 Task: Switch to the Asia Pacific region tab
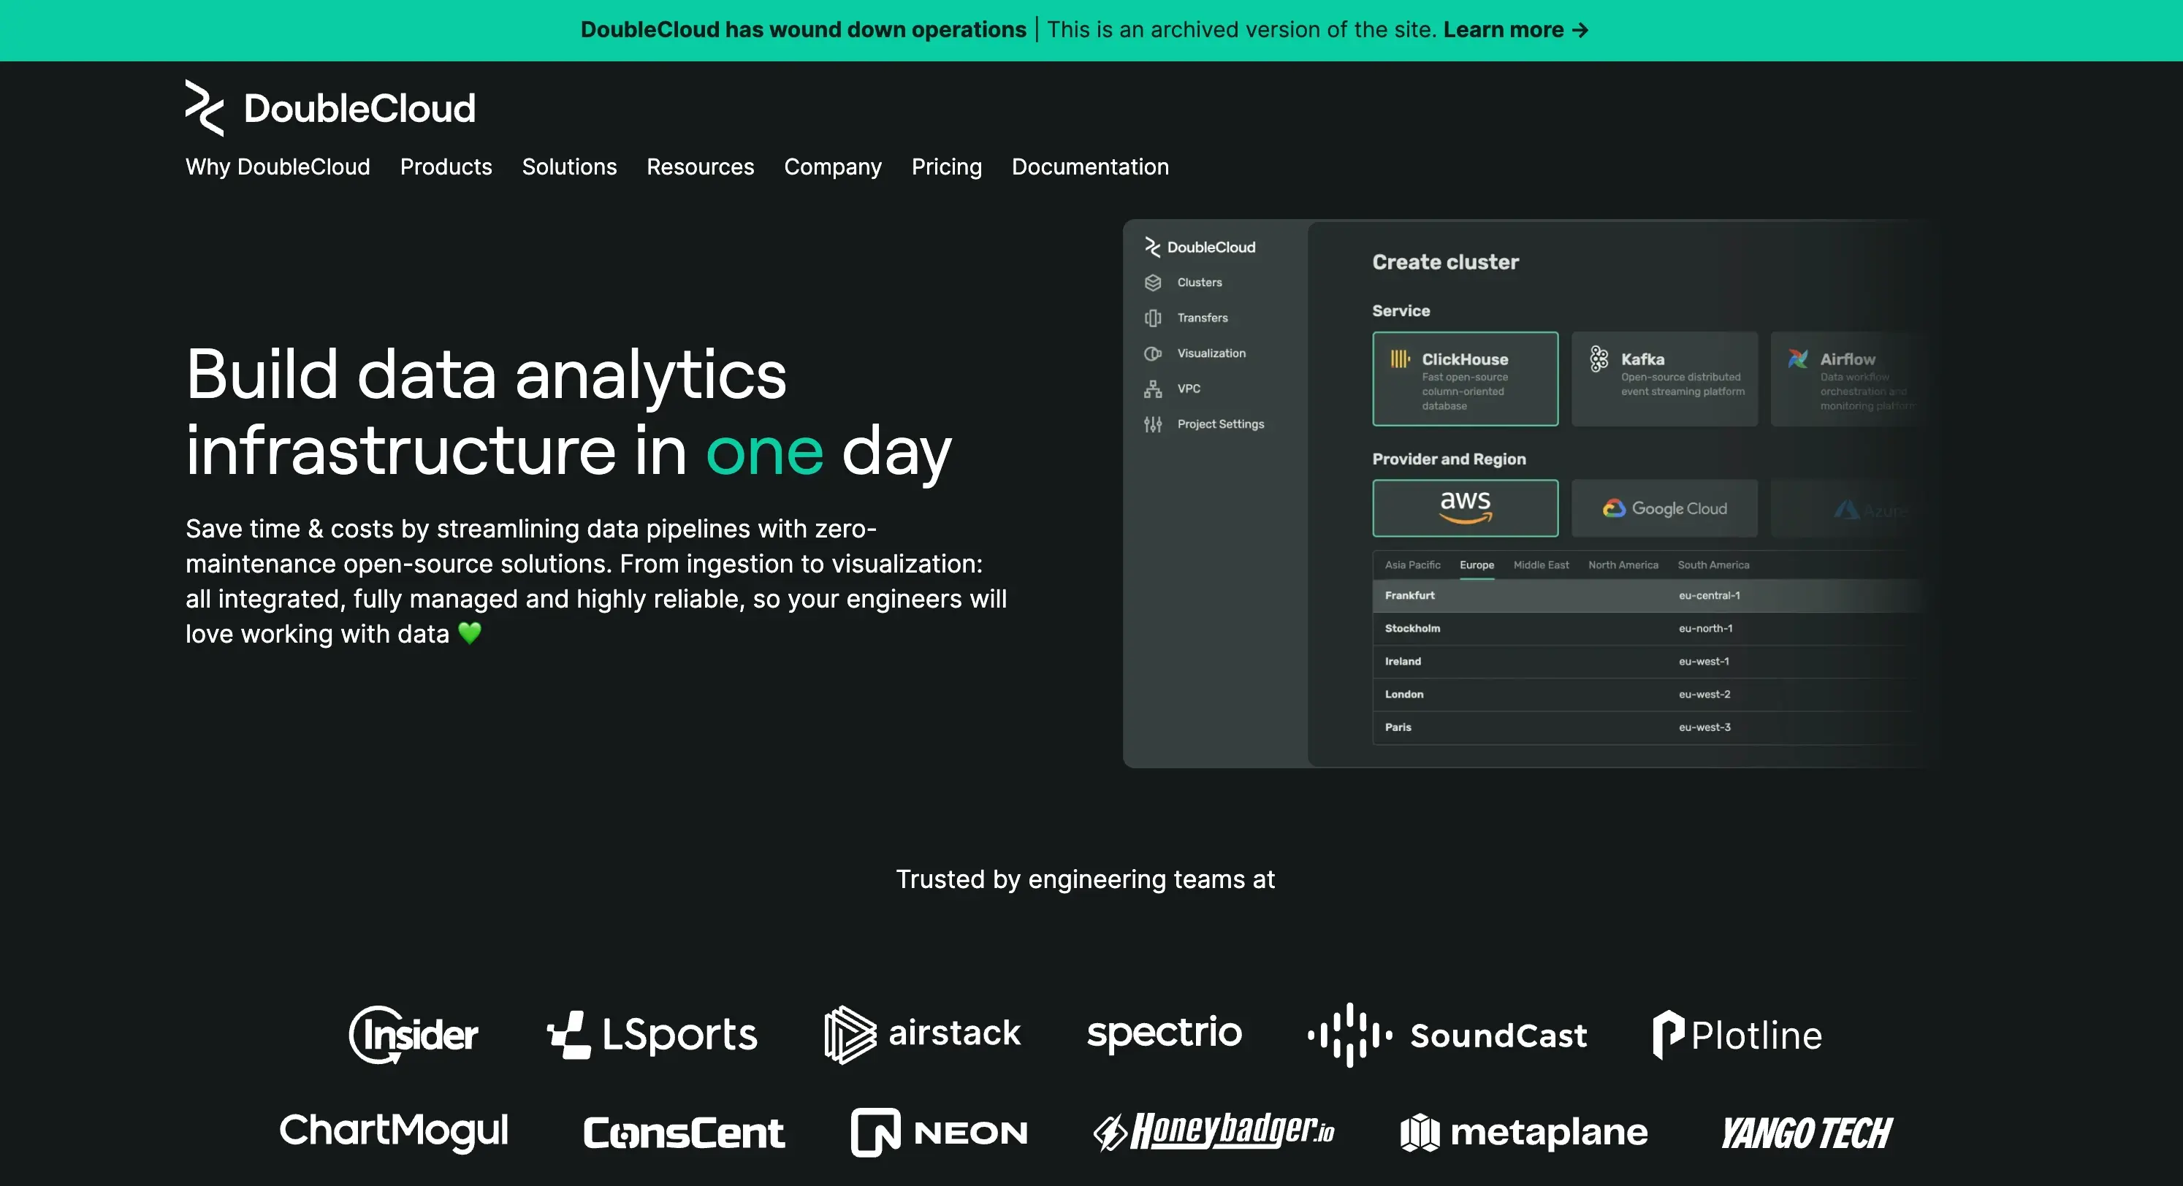(x=1411, y=565)
